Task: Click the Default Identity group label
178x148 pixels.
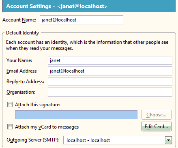Action: point(23,33)
